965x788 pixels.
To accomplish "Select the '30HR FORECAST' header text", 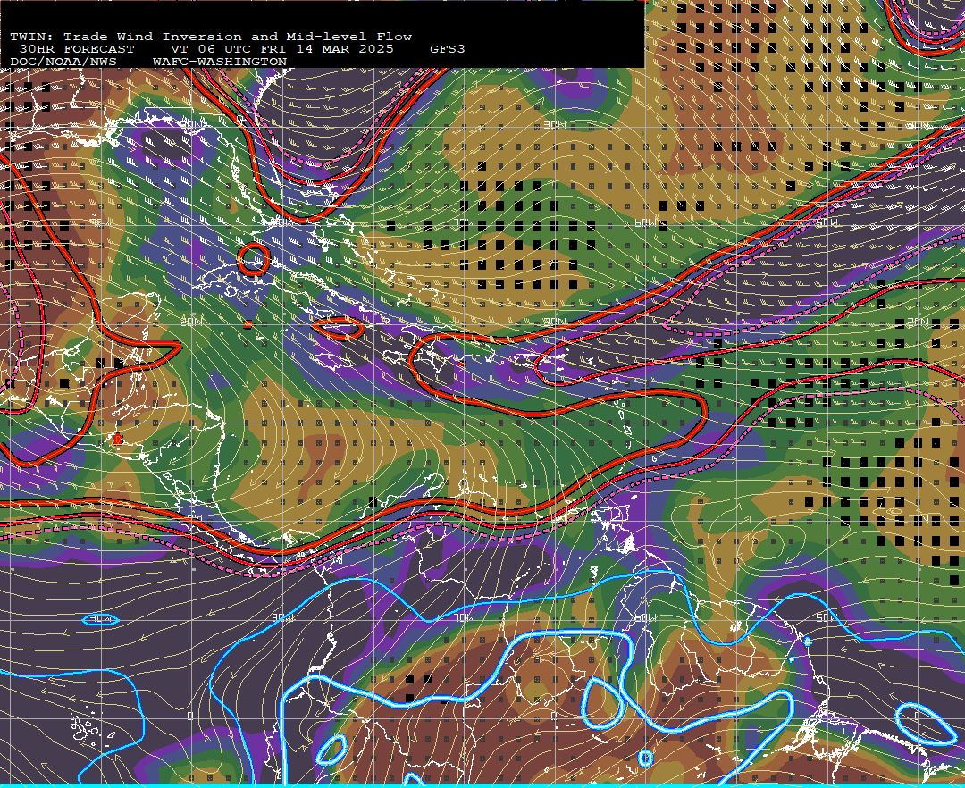I will (77, 49).
